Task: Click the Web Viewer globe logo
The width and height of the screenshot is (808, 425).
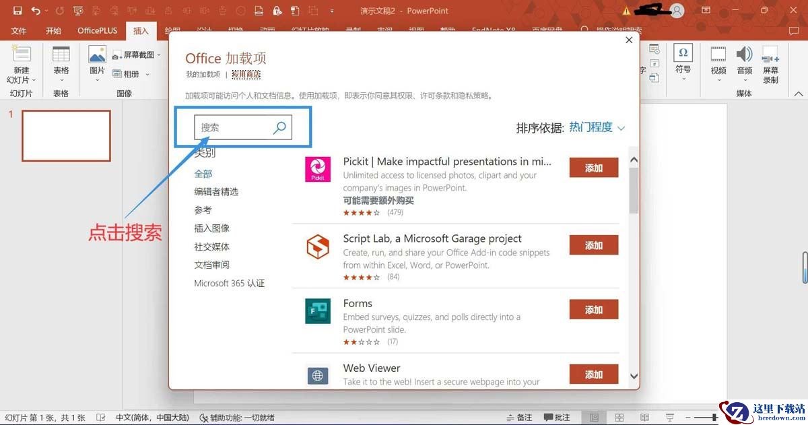Action: (318, 375)
